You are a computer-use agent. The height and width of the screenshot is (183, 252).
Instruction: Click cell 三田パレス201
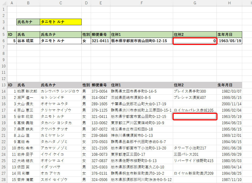[195, 154]
